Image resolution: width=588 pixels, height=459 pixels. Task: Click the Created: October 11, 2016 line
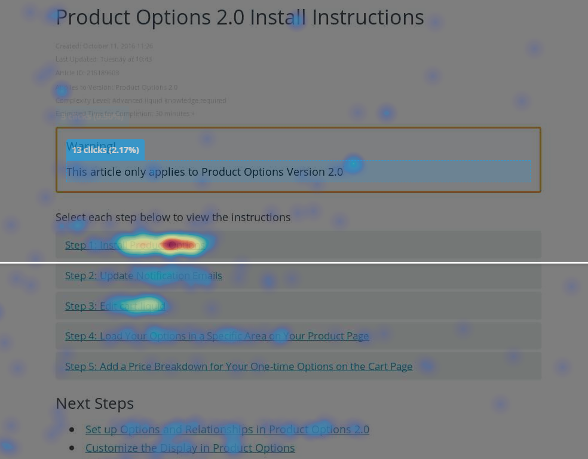pos(104,46)
